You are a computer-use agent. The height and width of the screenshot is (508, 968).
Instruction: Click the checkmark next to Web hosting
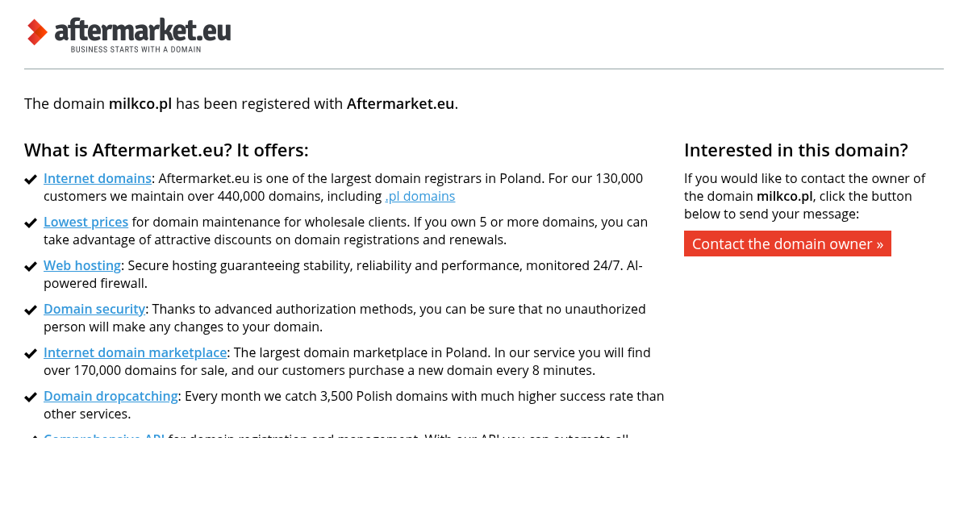click(31, 267)
